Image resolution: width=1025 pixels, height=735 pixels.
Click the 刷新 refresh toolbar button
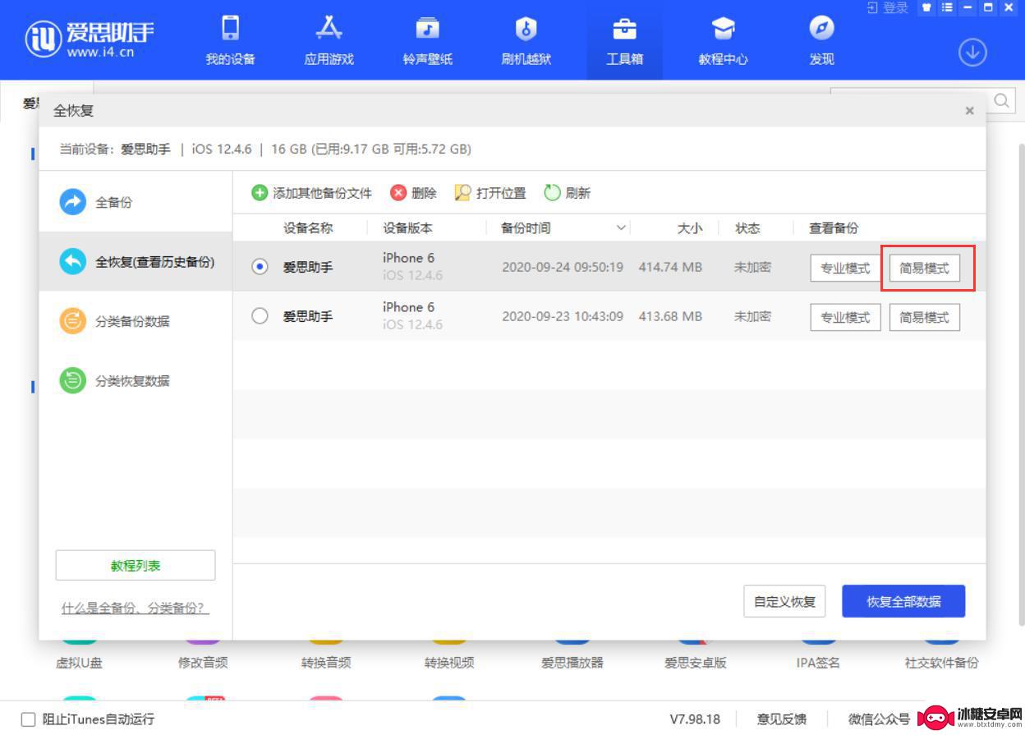tap(568, 193)
